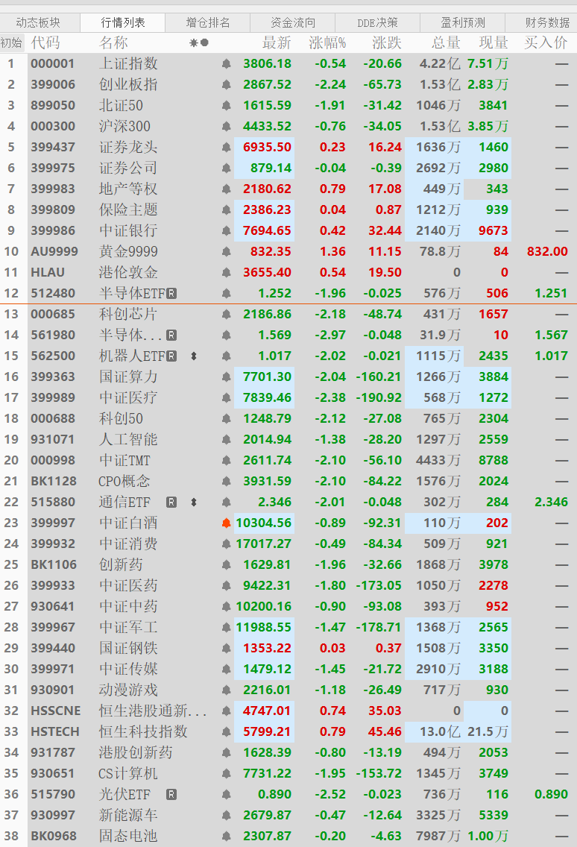This screenshot has width=577, height=847.
Task: Click the 832.00 buy price cell
Action: [x=547, y=252]
